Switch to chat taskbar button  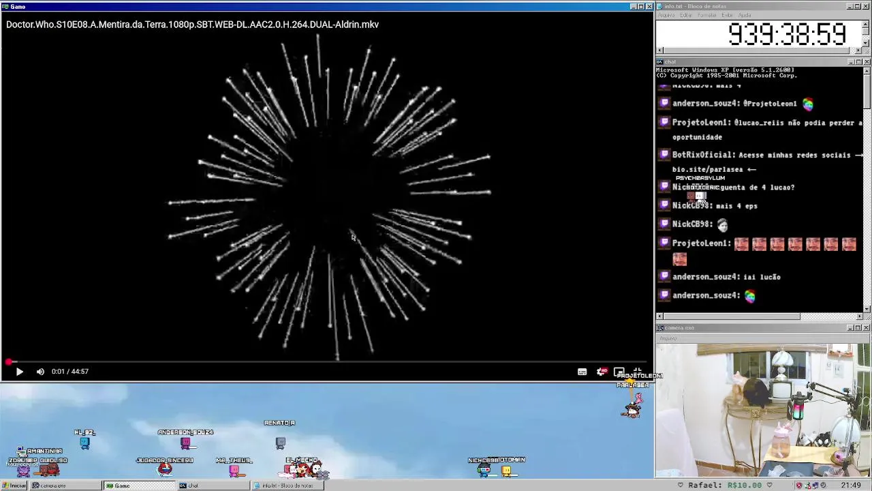click(213, 486)
